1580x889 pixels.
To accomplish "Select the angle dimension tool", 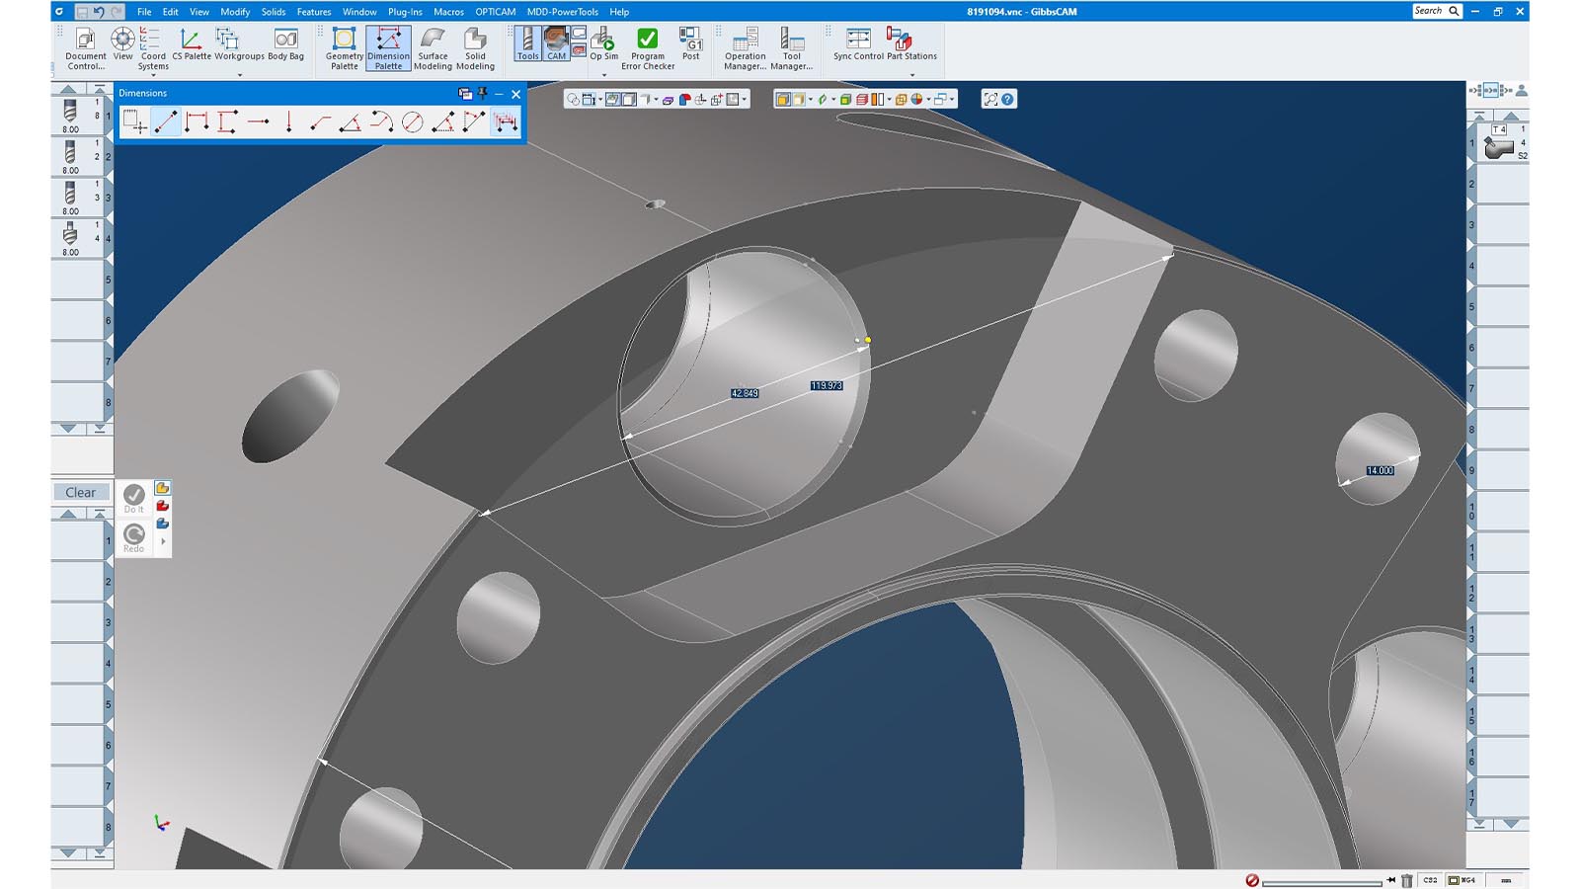I will point(350,122).
